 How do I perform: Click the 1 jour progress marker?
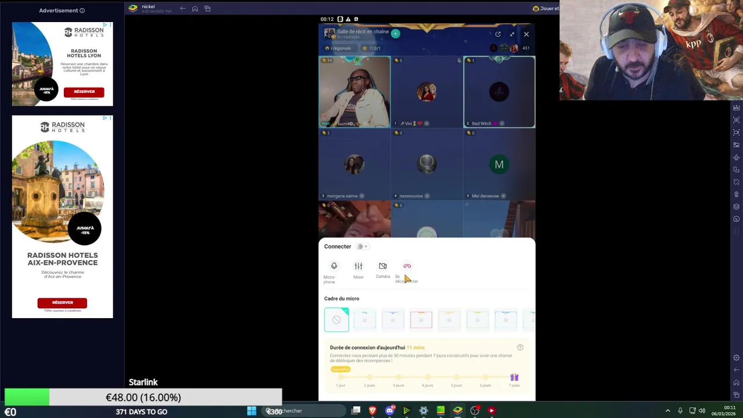(341, 377)
